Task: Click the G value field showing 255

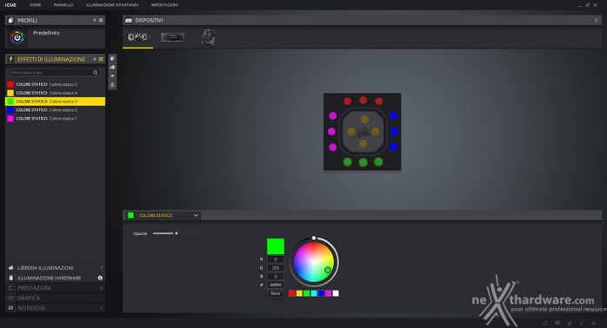Action: point(276,268)
